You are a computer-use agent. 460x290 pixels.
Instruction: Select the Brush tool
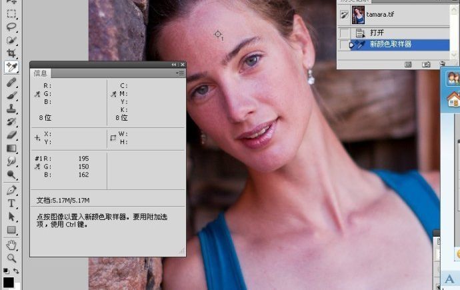pos(11,95)
